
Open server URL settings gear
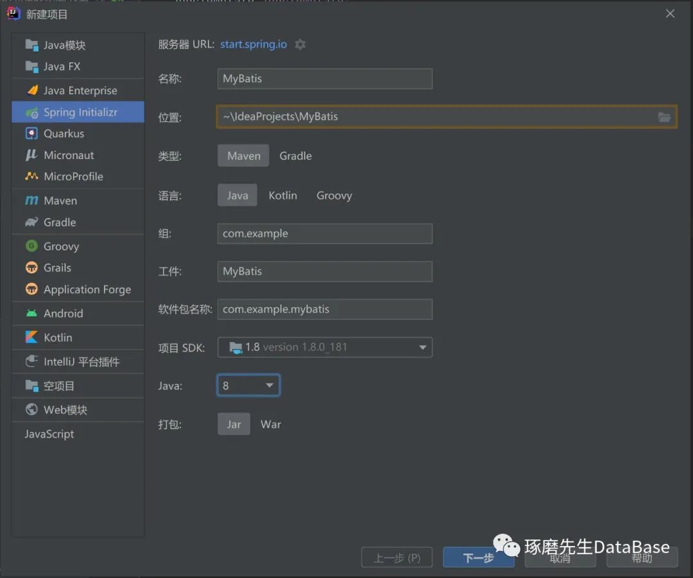click(x=300, y=44)
